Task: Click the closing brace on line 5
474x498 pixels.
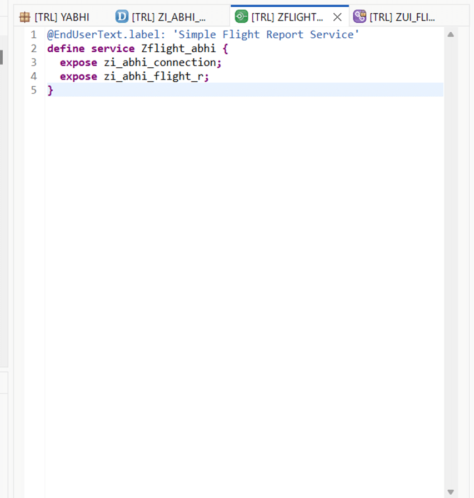Action: [50, 90]
